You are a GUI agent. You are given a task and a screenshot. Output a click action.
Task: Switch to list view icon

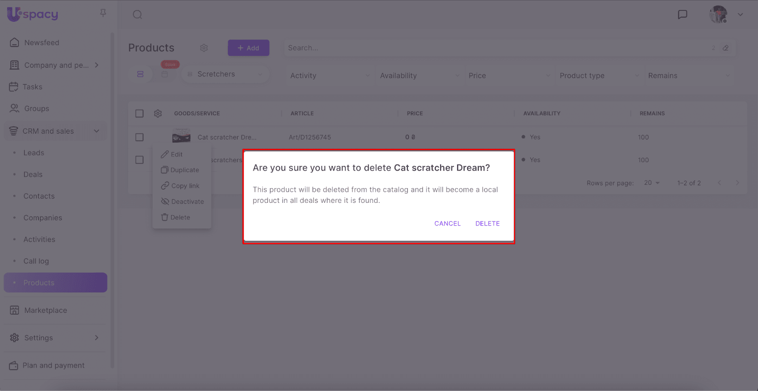140,74
